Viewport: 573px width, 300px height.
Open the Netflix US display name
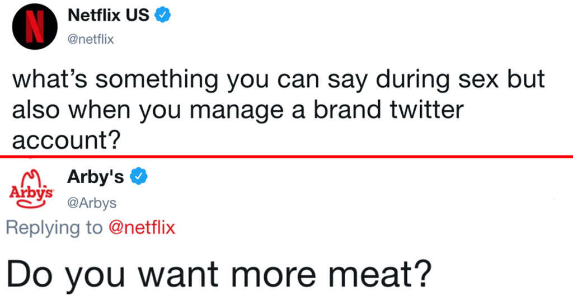(x=109, y=15)
